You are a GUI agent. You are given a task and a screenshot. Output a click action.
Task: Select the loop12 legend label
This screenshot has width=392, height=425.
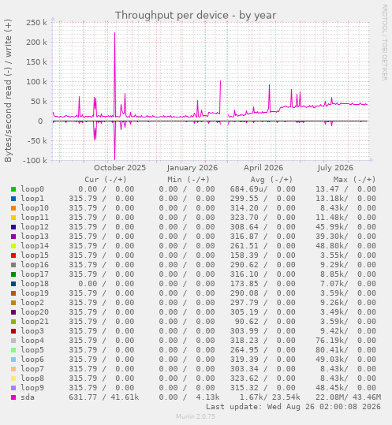click(x=35, y=227)
